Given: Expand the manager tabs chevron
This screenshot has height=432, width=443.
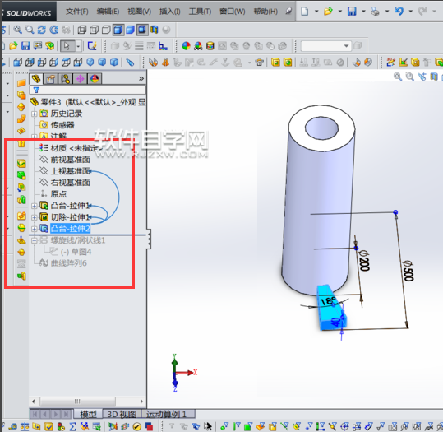Looking at the screenshot, I should click(141, 79).
